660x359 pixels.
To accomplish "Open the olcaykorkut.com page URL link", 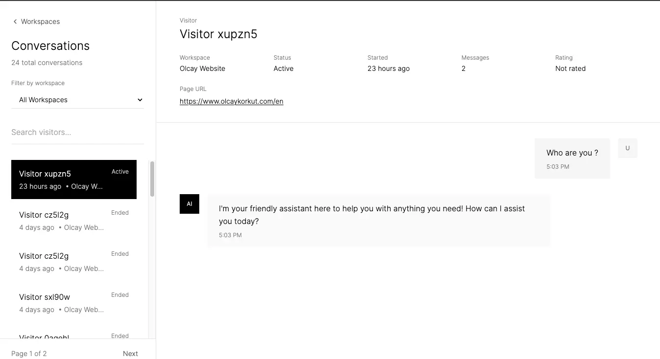I will 231,101.
